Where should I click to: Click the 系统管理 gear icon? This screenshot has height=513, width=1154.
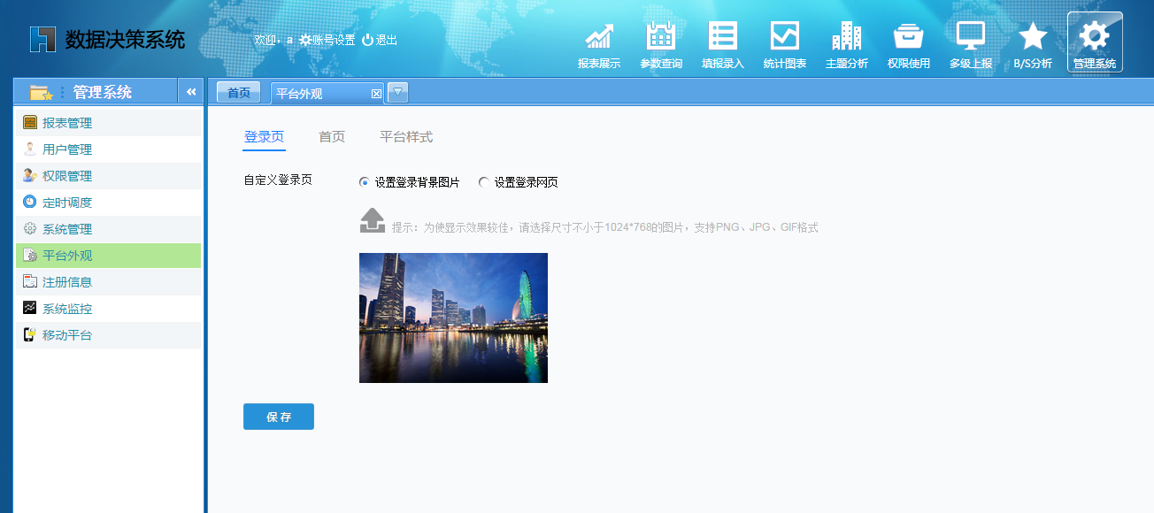click(30, 229)
